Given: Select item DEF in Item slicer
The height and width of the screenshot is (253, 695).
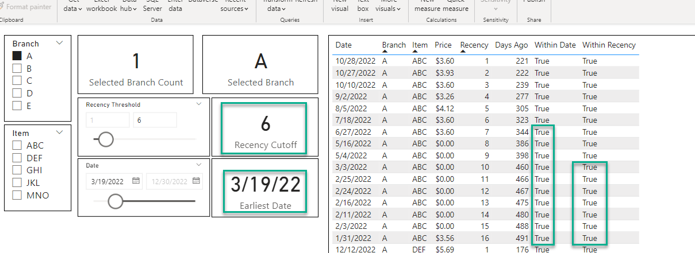Looking at the screenshot, I should point(17,158).
